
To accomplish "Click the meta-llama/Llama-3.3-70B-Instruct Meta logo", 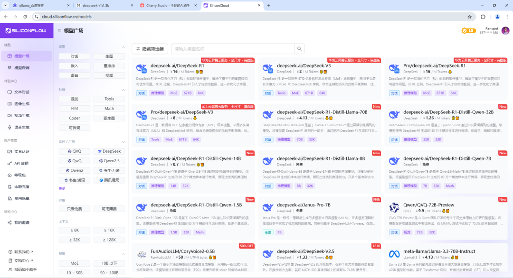I will pyautogui.click(x=394, y=254).
